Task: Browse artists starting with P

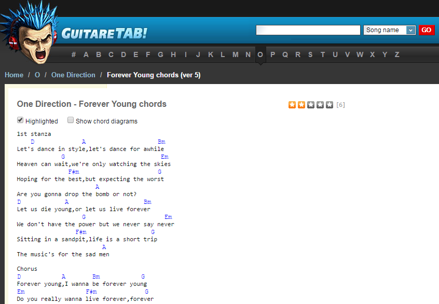Action: point(273,54)
